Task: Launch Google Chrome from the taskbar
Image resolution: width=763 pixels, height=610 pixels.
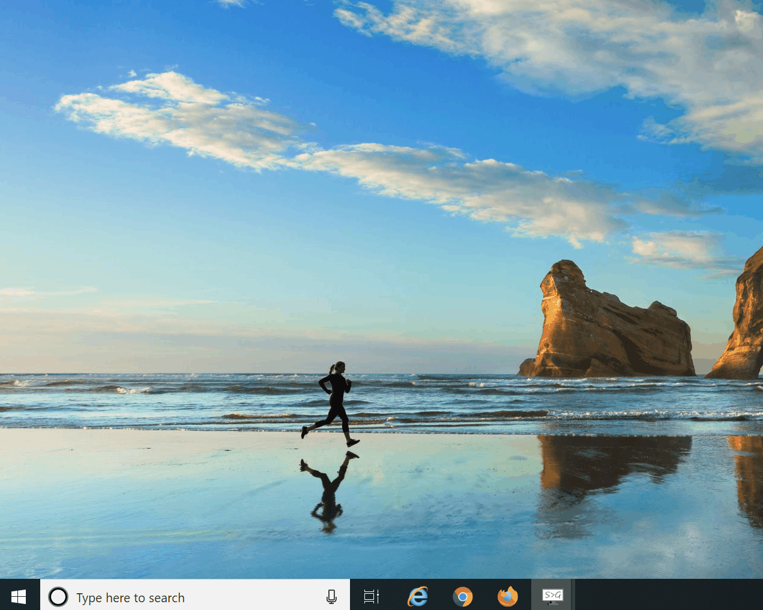Action: click(462, 597)
